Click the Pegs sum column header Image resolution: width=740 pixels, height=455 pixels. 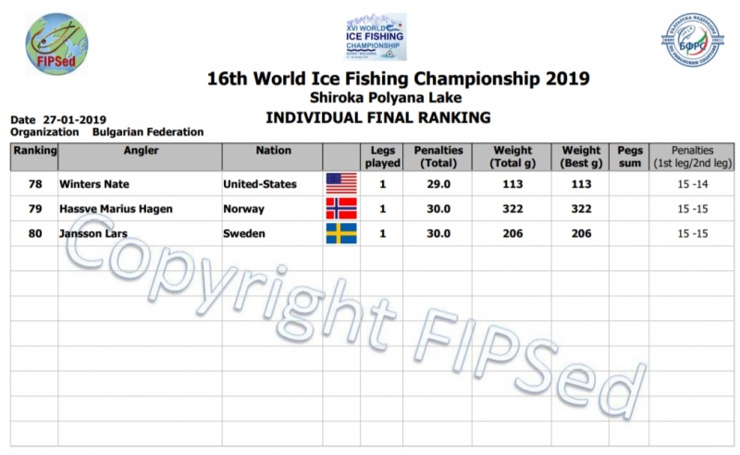(x=627, y=156)
